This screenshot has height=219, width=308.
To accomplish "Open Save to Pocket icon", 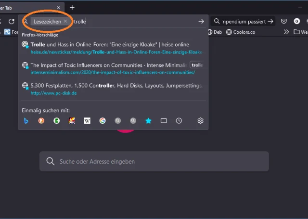I will pos(284,21).
